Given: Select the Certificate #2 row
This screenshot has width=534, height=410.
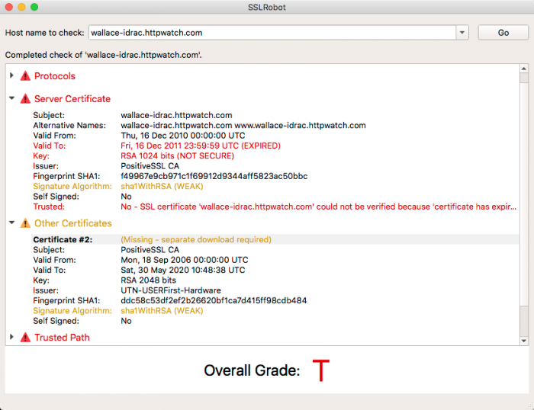Looking at the screenshot, I should pos(275,239).
